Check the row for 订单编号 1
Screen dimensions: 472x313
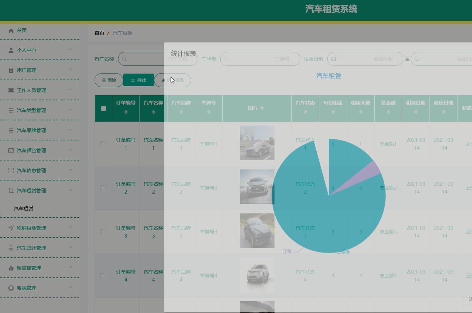(x=103, y=144)
